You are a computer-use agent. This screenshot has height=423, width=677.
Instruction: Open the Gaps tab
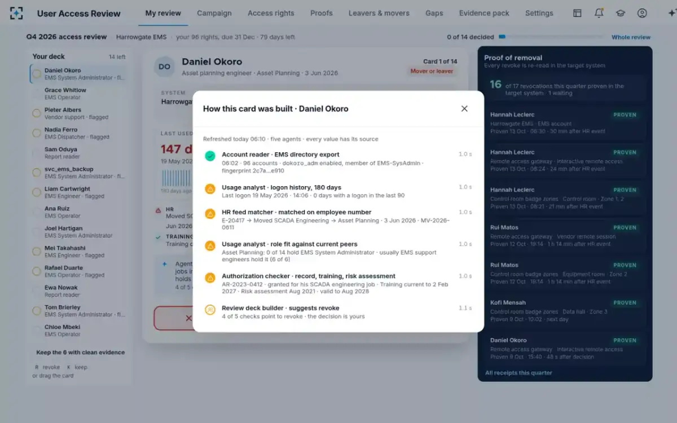[434, 13]
